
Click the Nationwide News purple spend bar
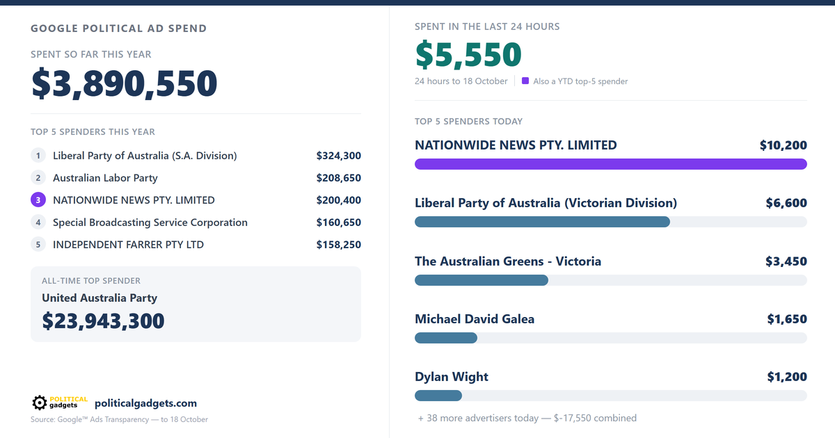click(611, 164)
